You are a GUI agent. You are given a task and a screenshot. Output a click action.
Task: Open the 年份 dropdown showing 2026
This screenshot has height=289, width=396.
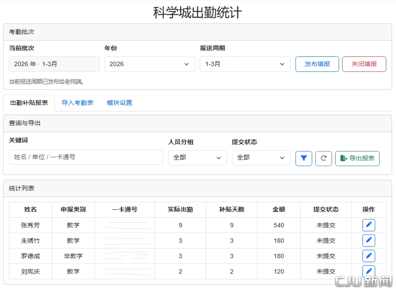click(x=150, y=64)
